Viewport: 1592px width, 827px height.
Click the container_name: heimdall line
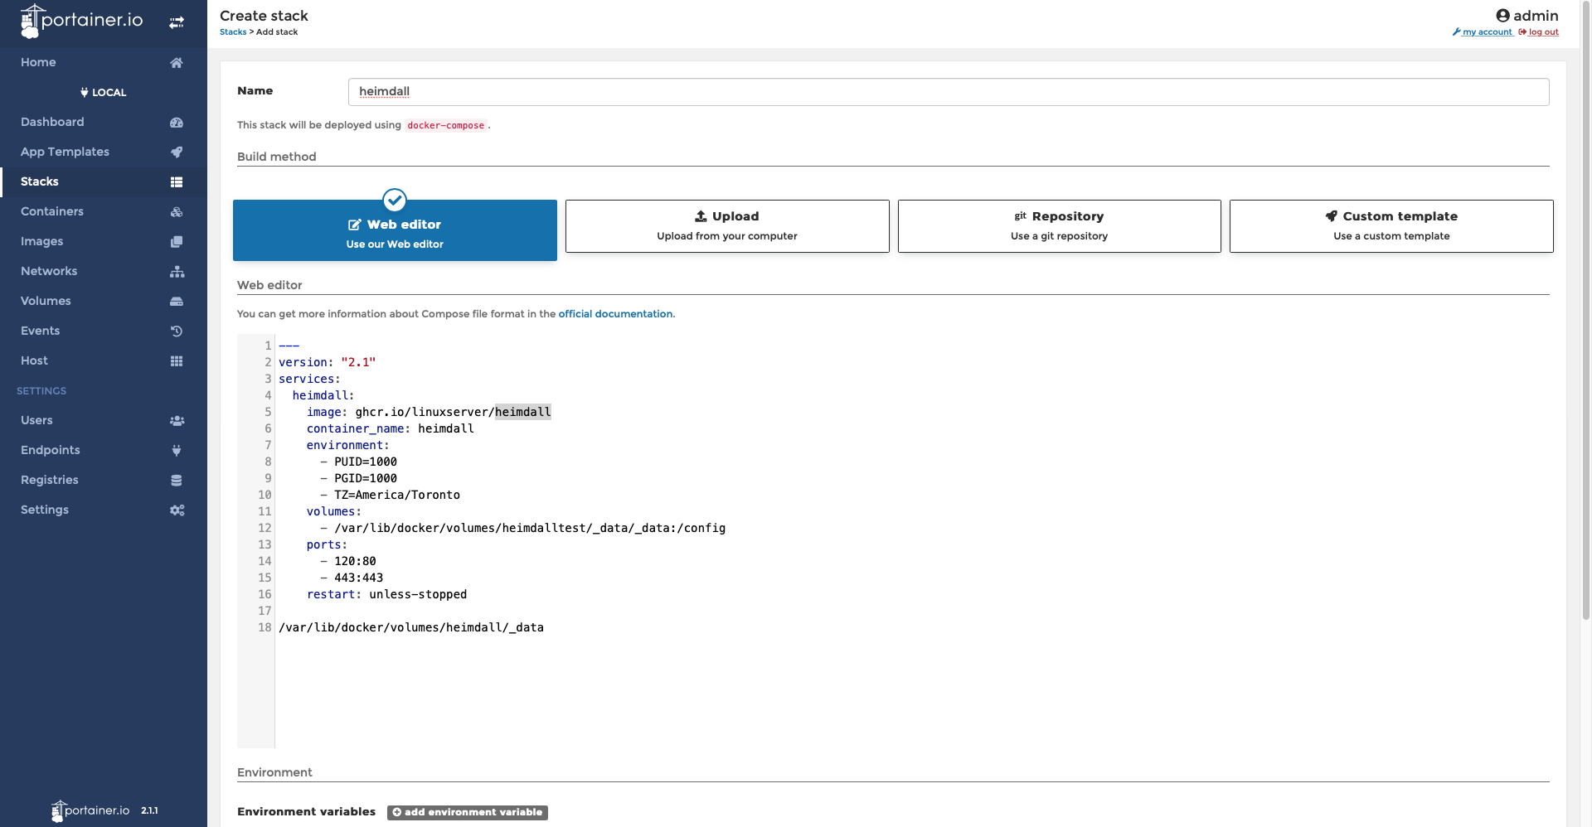(390, 428)
